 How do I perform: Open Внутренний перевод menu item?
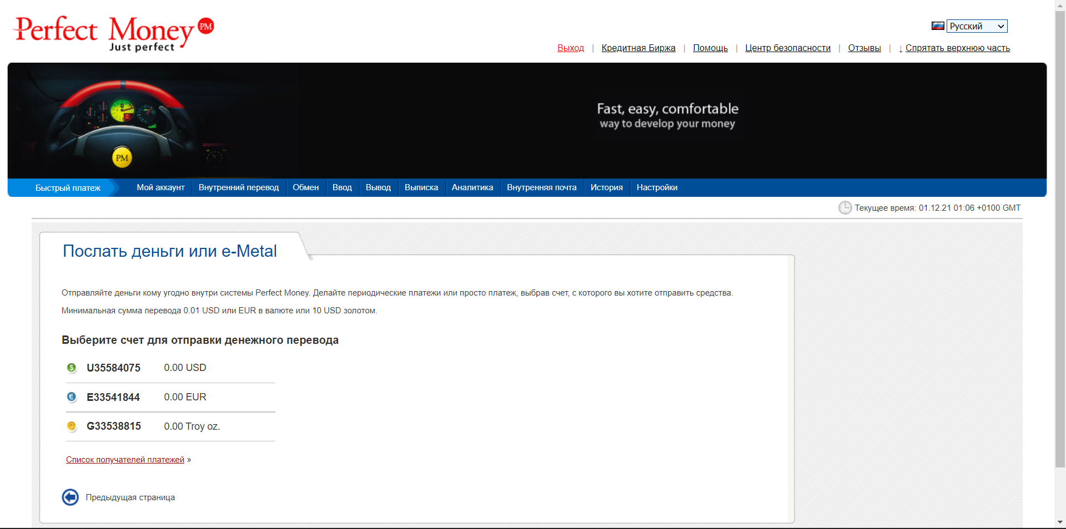pyautogui.click(x=239, y=187)
